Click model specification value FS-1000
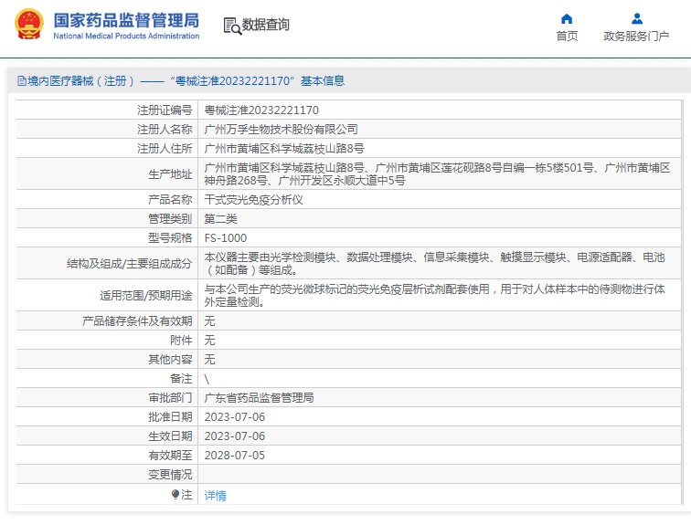Screen dimensions: 691x525 click(x=225, y=238)
